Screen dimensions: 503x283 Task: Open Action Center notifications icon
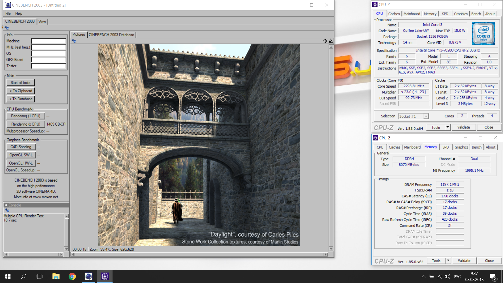point(493,277)
